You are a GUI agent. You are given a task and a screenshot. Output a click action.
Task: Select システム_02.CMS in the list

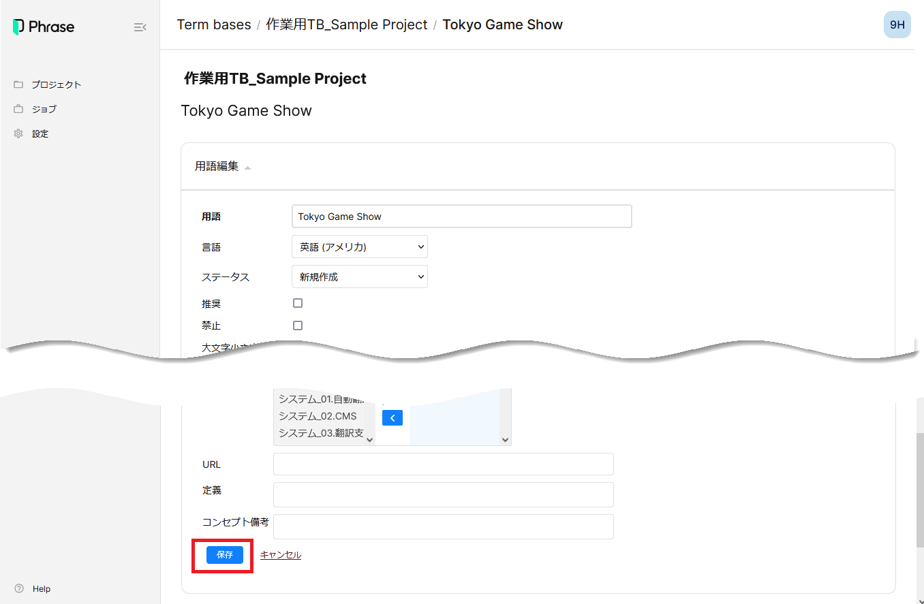tap(318, 416)
